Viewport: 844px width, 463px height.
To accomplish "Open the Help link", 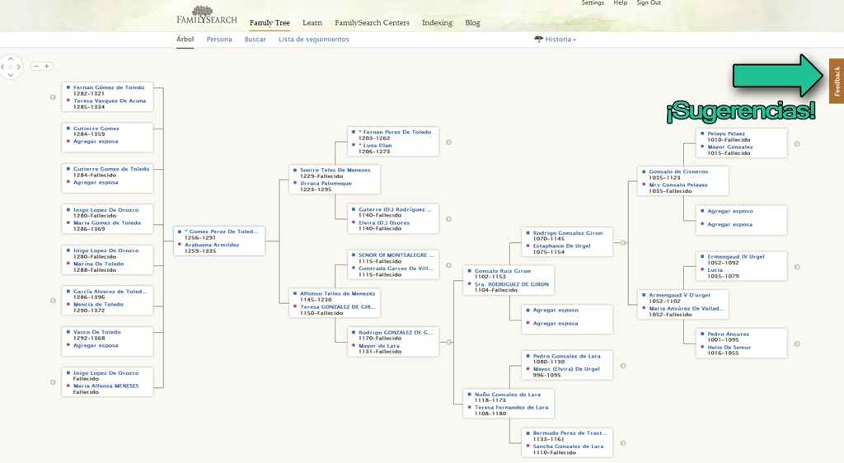I will pos(621,2).
